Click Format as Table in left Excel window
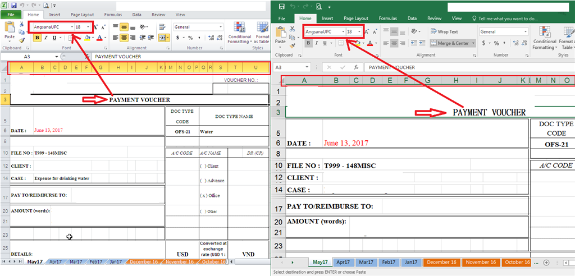Screen dimensions: 575x276 coord(263,33)
